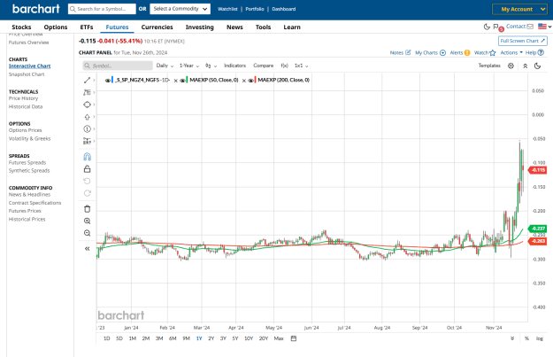Screen dimensions: 553x357
Task: Open the Daily frequency dropdown
Action: 165,66
